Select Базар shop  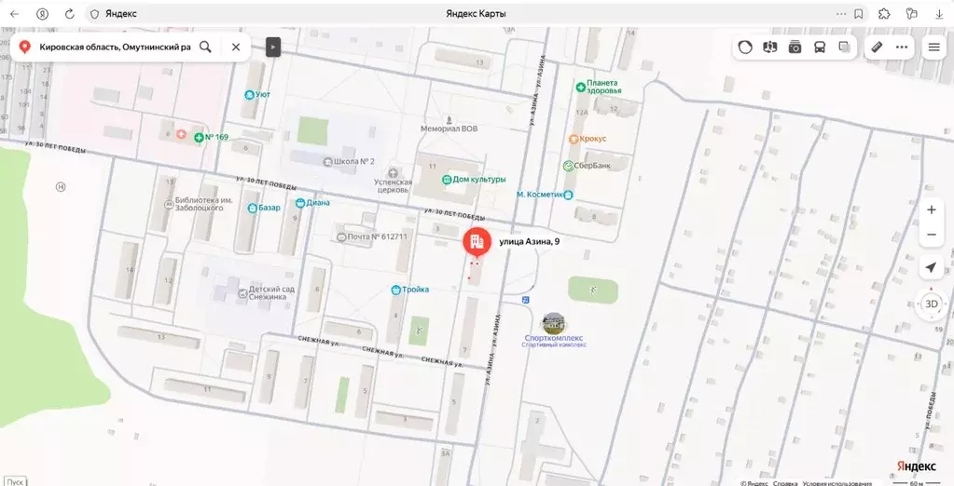pyautogui.click(x=264, y=208)
